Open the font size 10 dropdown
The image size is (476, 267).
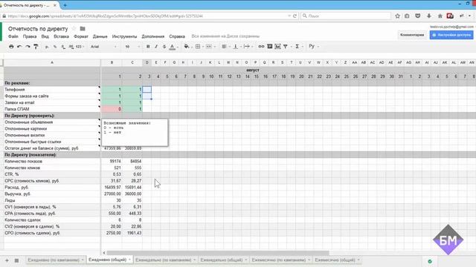pos(132,47)
